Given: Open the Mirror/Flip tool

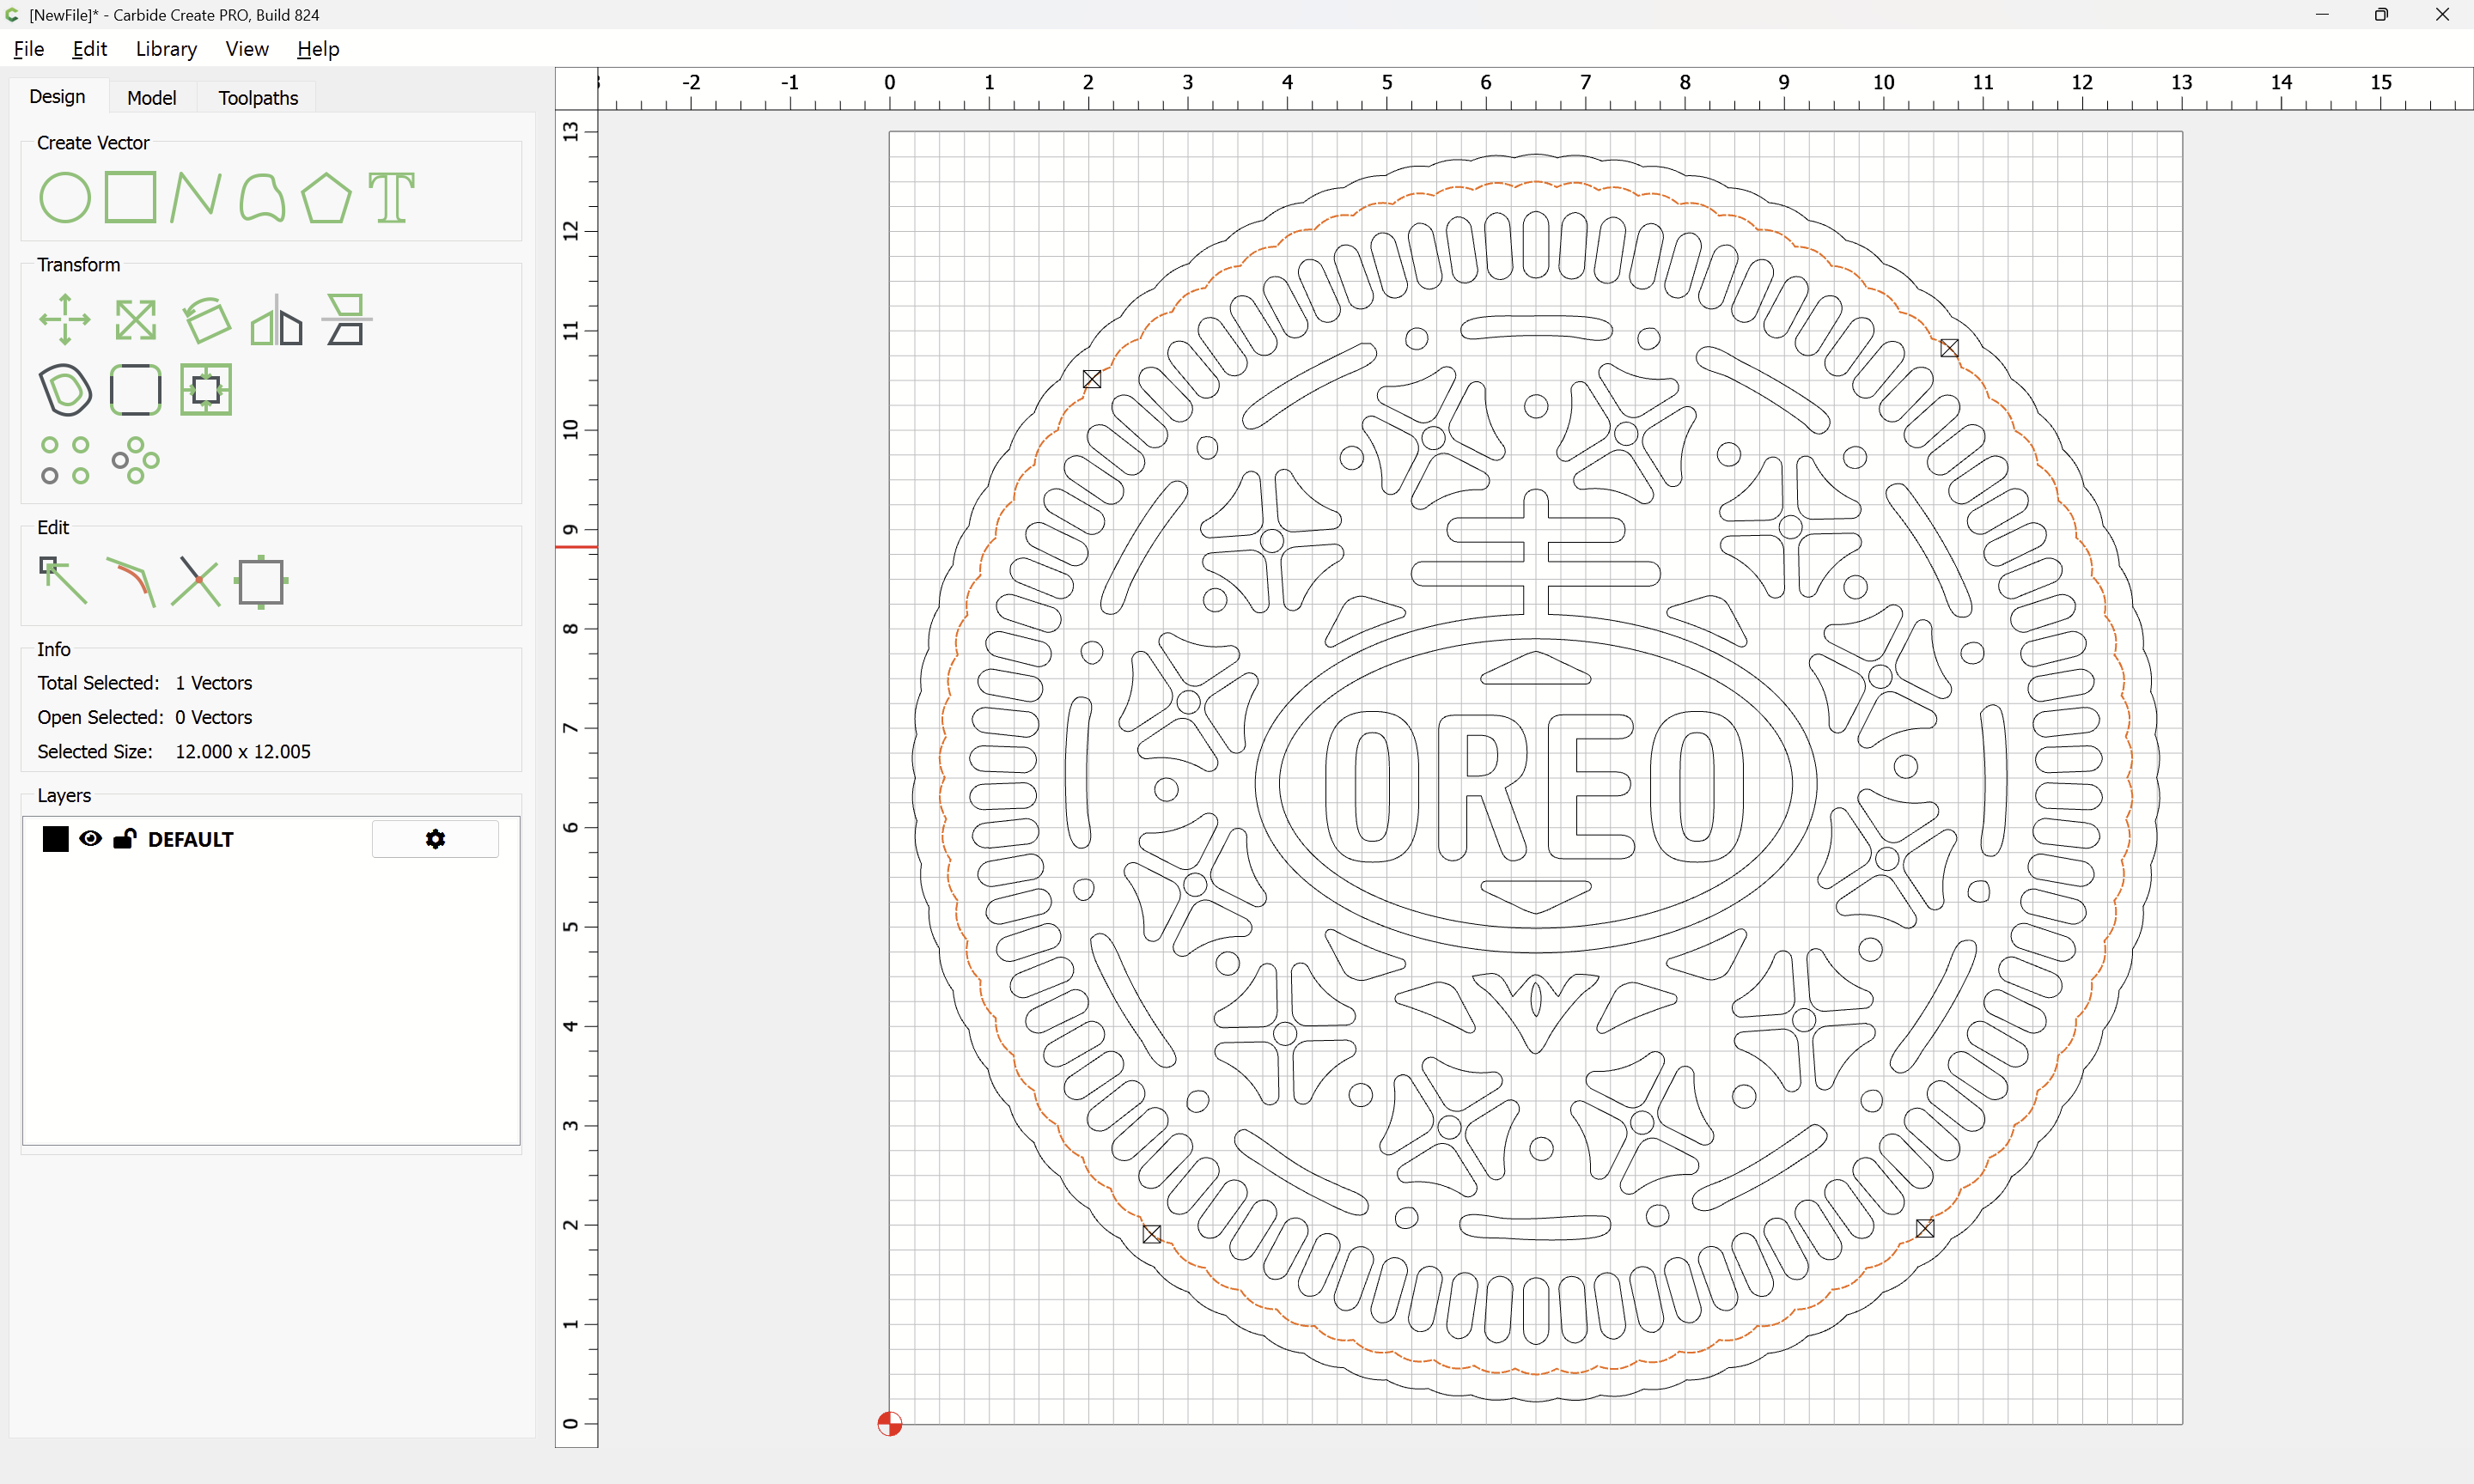Looking at the screenshot, I should (276, 320).
